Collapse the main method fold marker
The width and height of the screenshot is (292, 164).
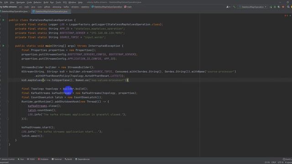[x=8, y=46]
